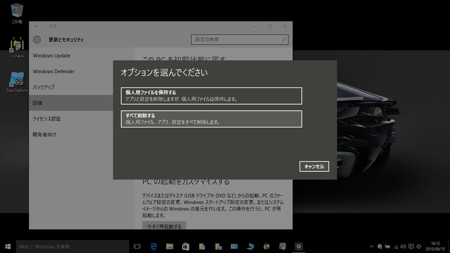The image size is (450, 253).
Task: Select 回復 in the sidebar
Action: (x=71, y=103)
